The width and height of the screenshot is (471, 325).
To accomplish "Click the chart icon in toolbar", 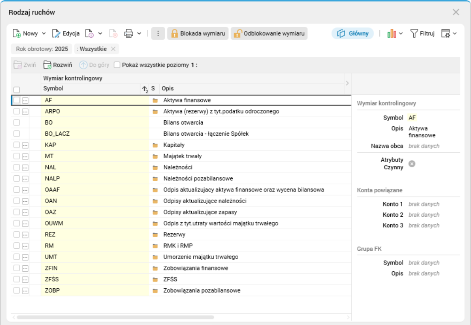I will [392, 34].
